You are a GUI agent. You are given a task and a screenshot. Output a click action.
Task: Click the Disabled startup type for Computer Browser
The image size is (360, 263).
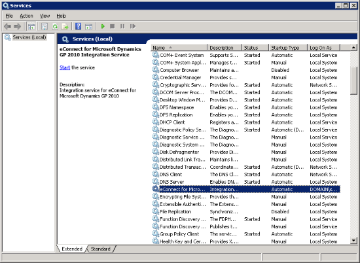[280, 70]
